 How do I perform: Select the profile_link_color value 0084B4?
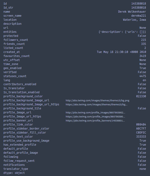point(141,124)
